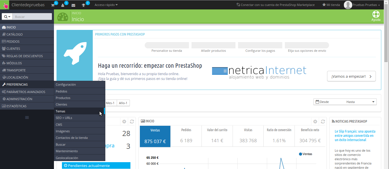
Task: Open the Localización sidebar menu
Action: (x=27, y=77)
